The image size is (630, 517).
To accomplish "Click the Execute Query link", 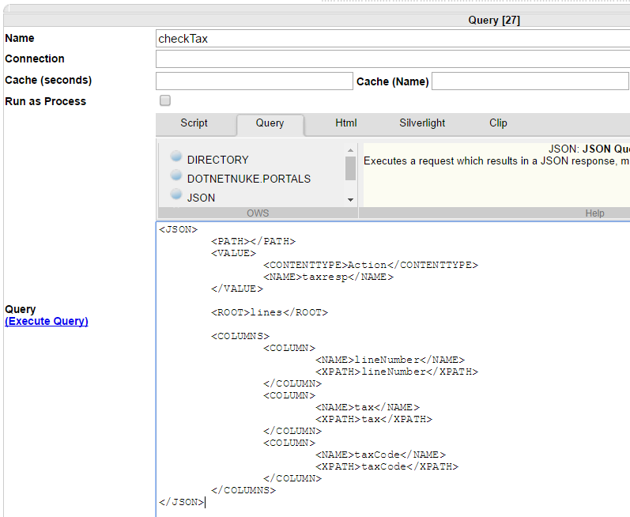I will tap(47, 321).
